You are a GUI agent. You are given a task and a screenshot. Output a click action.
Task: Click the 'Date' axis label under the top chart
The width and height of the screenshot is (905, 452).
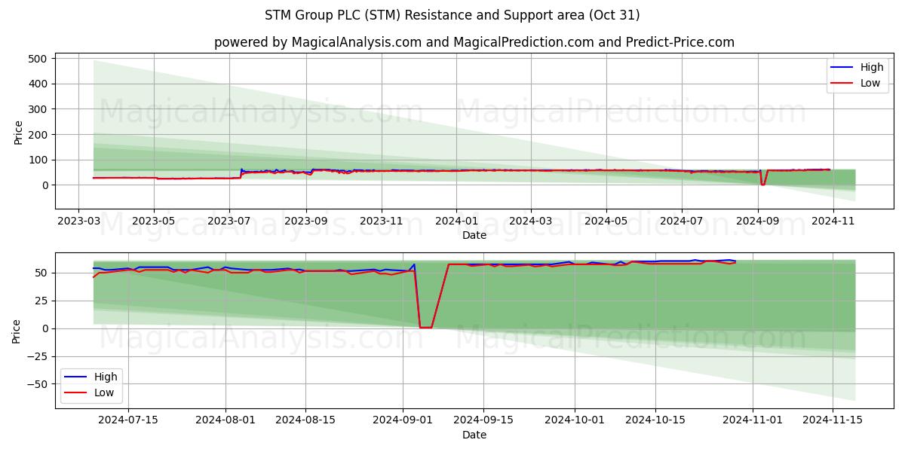point(474,235)
